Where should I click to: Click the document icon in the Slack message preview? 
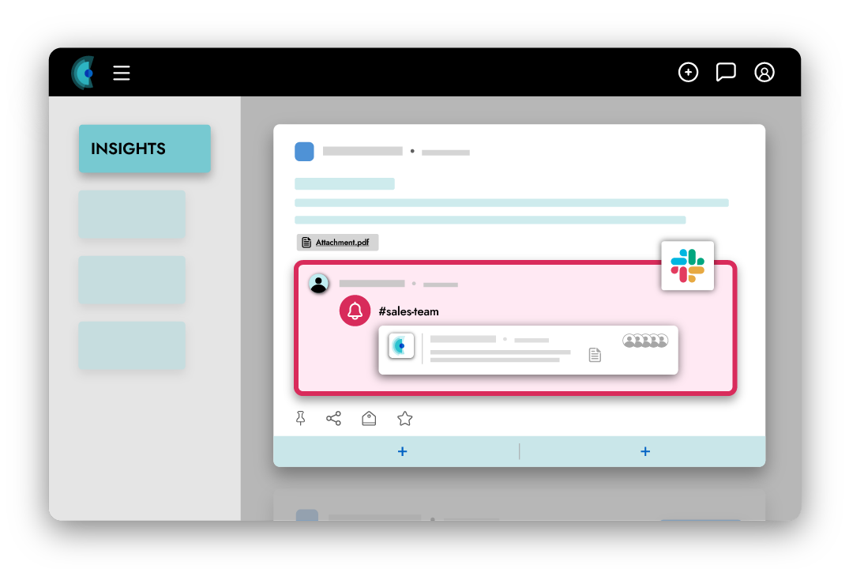pyautogui.click(x=594, y=355)
